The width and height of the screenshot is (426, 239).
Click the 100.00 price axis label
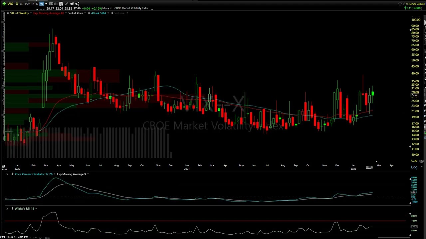coord(416,20)
